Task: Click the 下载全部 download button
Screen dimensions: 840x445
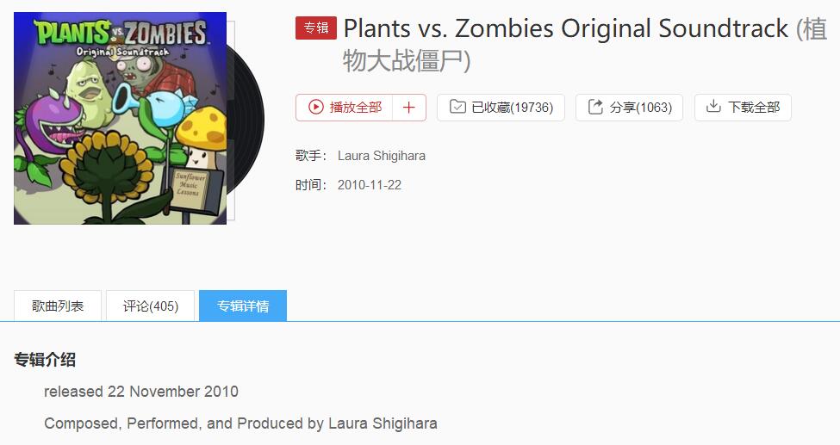Action: [x=743, y=108]
